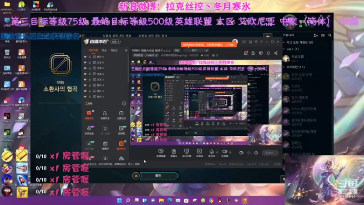Open mode pill dropdown beside app logo

[116, 42]
